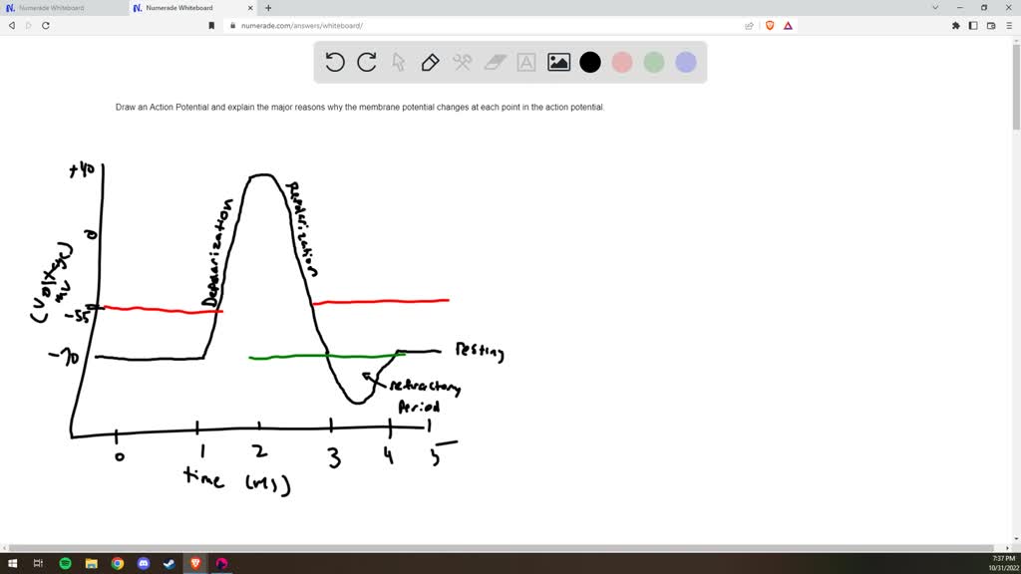Select the red color swatch
This screenshot has width=1021, height=574.
621,62
